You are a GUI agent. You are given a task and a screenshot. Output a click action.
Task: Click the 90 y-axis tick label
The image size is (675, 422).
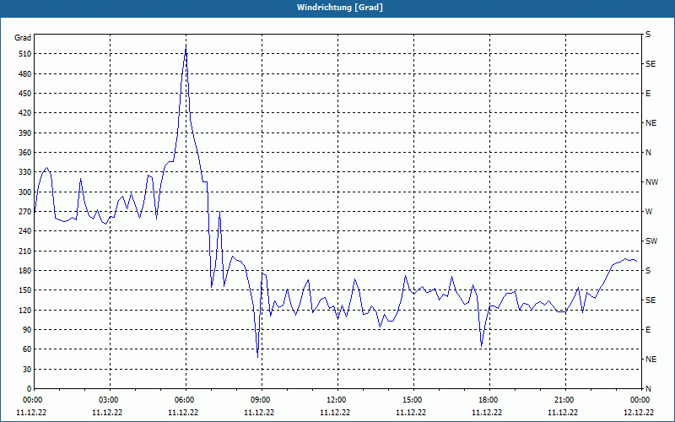tap(27, 329)
